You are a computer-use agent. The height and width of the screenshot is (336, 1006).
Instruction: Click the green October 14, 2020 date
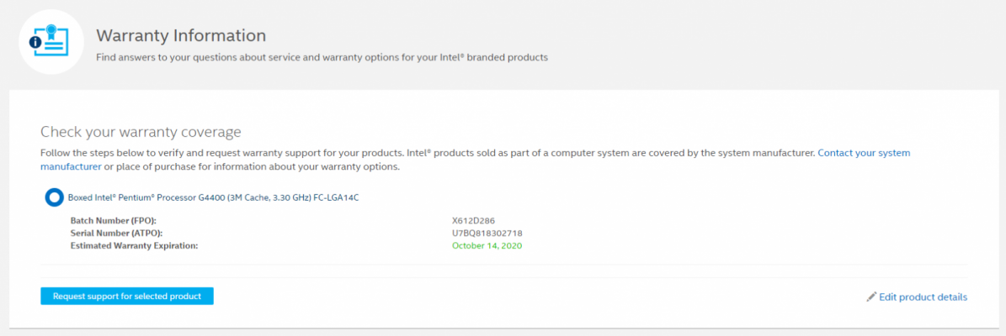(487, 245)
